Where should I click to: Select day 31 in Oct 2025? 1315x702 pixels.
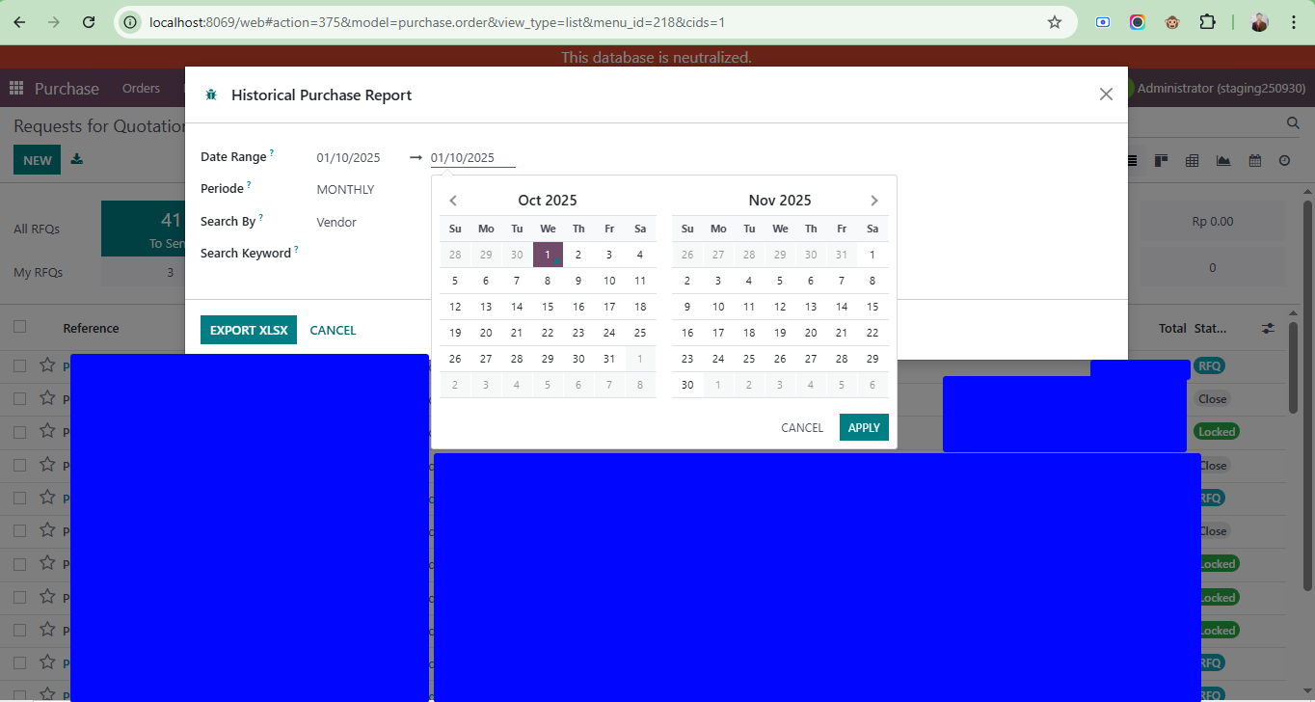click(x=609, y=359)
